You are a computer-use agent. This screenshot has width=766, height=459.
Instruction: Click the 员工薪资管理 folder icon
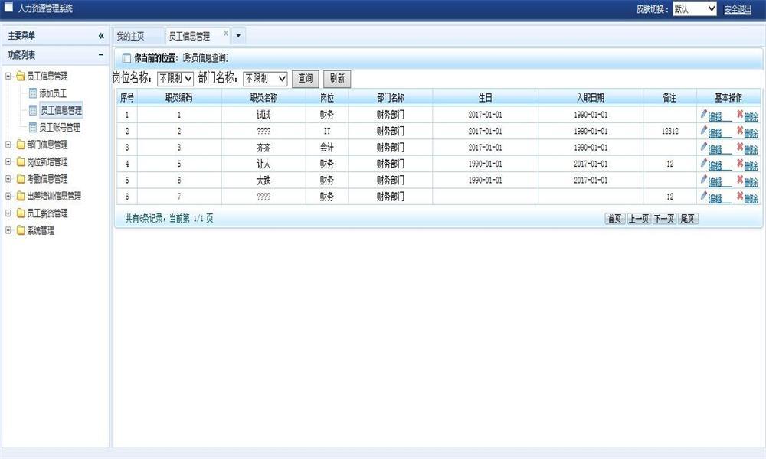[21, 213]
